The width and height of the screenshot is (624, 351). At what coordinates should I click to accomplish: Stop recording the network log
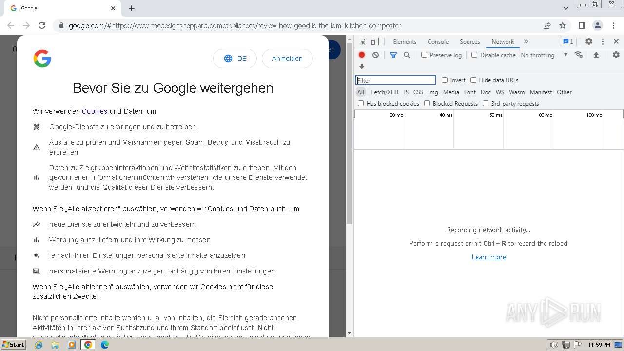(x=362, y=55)
